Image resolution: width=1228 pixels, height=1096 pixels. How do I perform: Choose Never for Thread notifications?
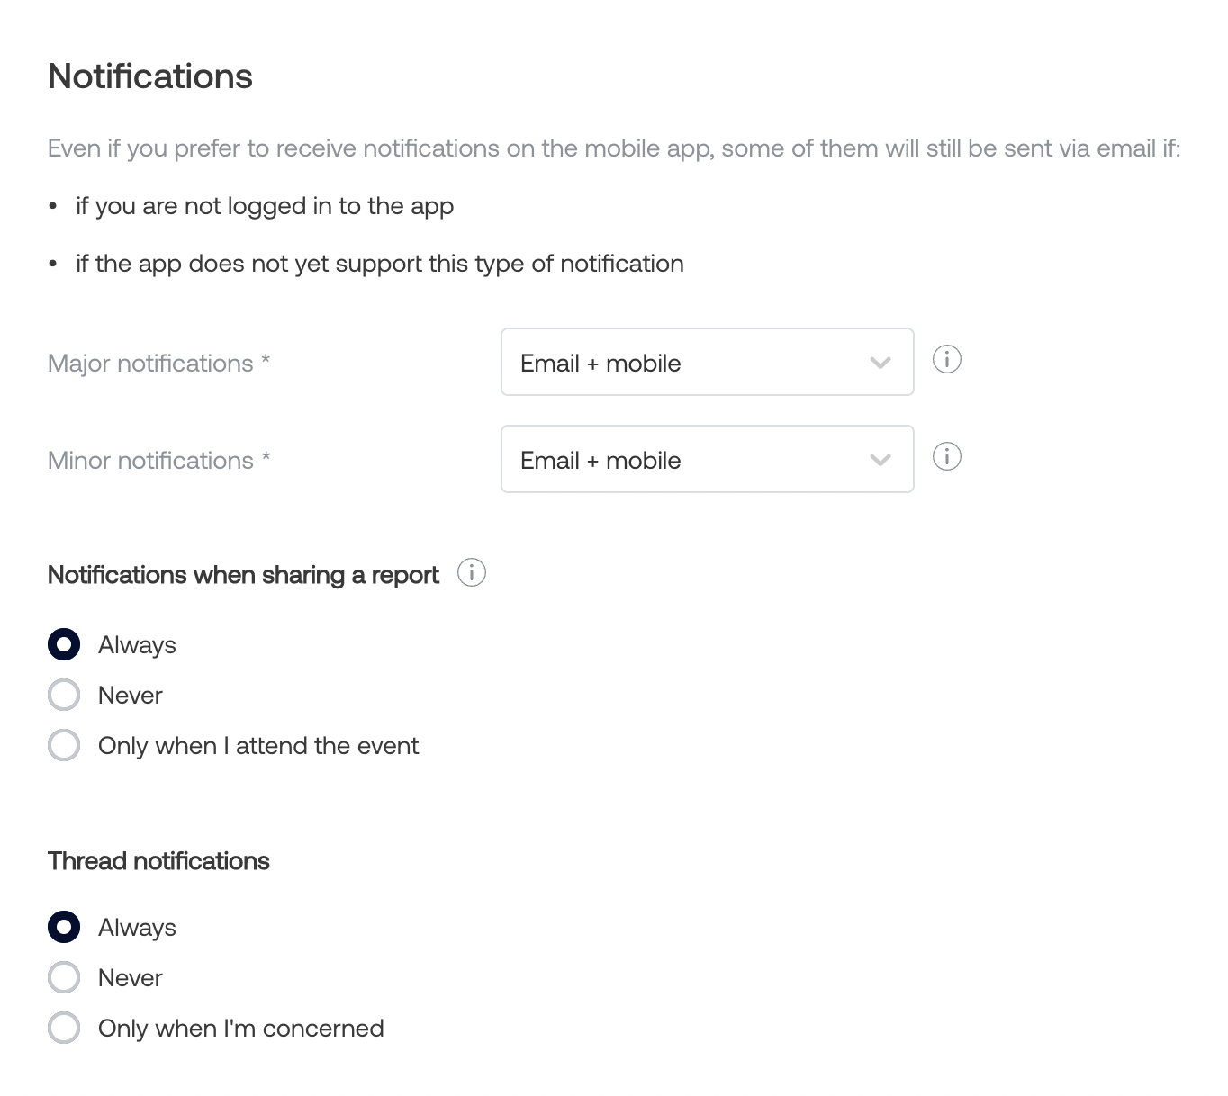coord(64,978)
